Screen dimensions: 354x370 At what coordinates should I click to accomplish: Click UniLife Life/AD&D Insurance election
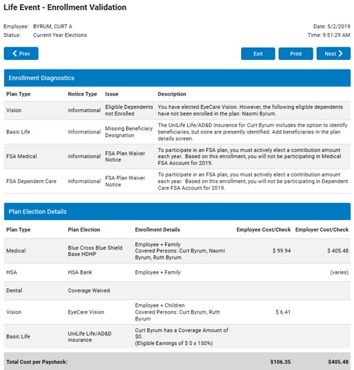pyautogui.click(x=90, y=337)
